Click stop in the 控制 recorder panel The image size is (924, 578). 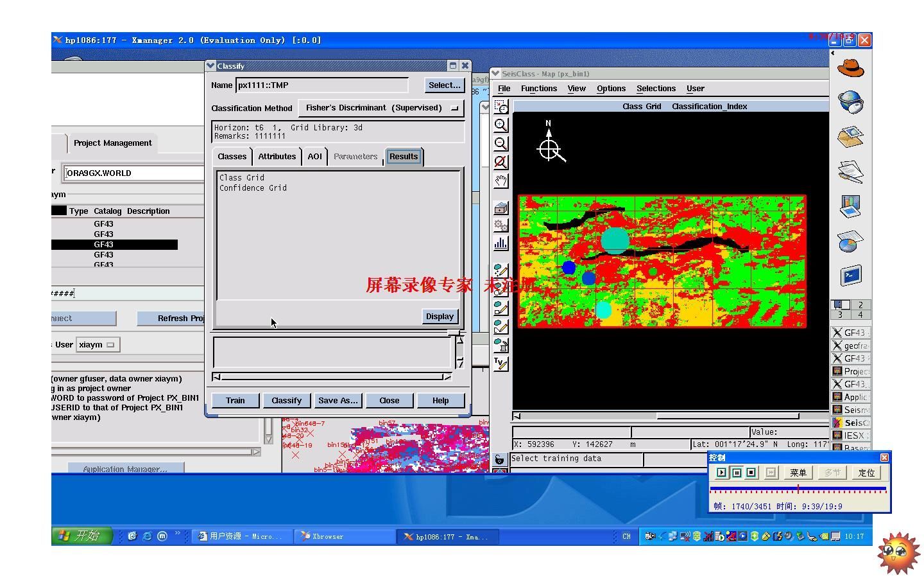click(751, 473)
